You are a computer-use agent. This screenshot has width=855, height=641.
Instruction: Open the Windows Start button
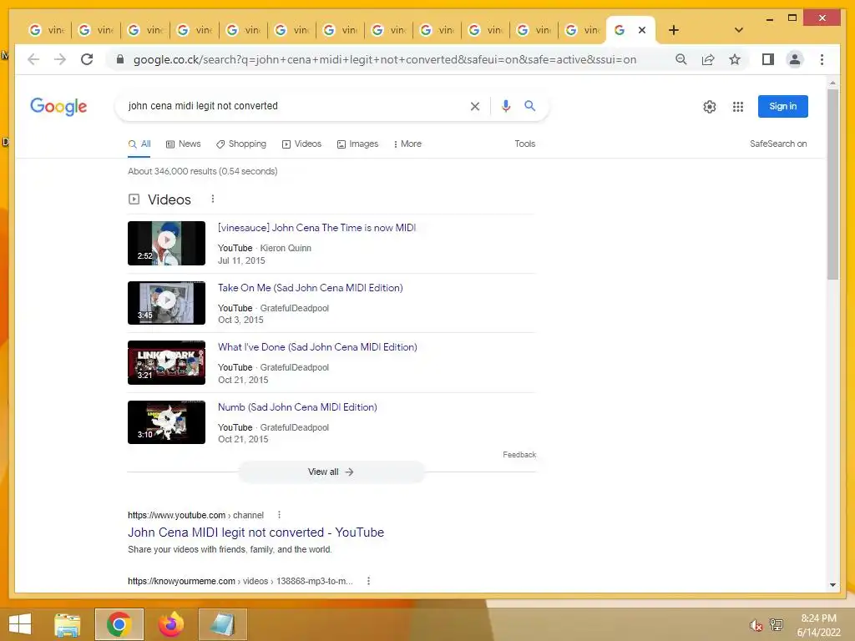(20, 624)
